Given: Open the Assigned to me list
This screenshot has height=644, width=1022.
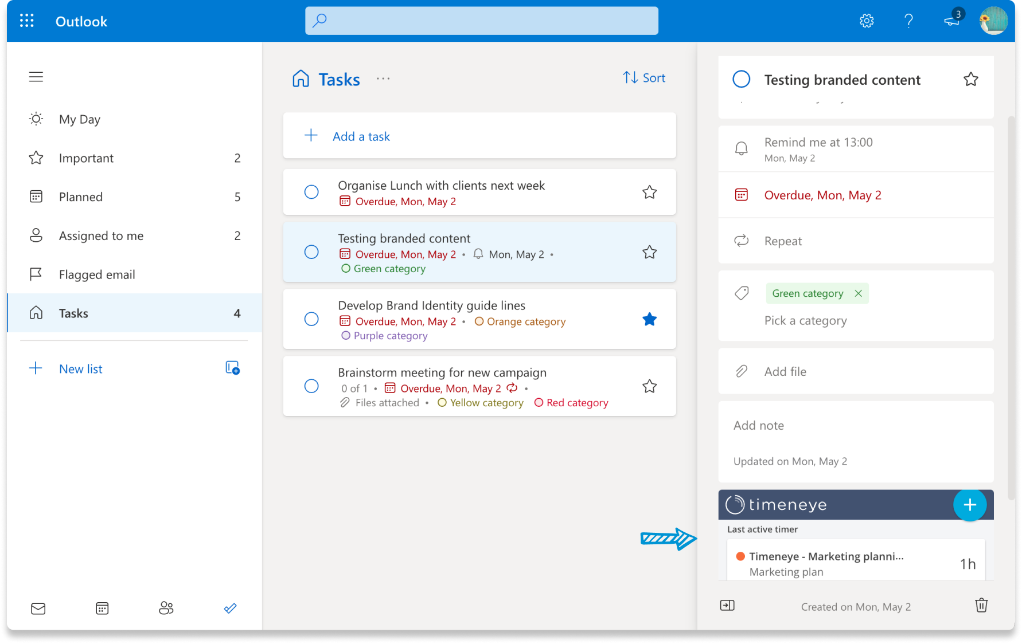Looking at the screenshot, I should click(135, 236).
